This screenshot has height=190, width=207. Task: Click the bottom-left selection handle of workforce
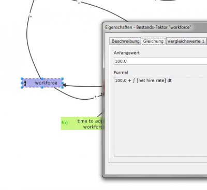coord(22,87)
